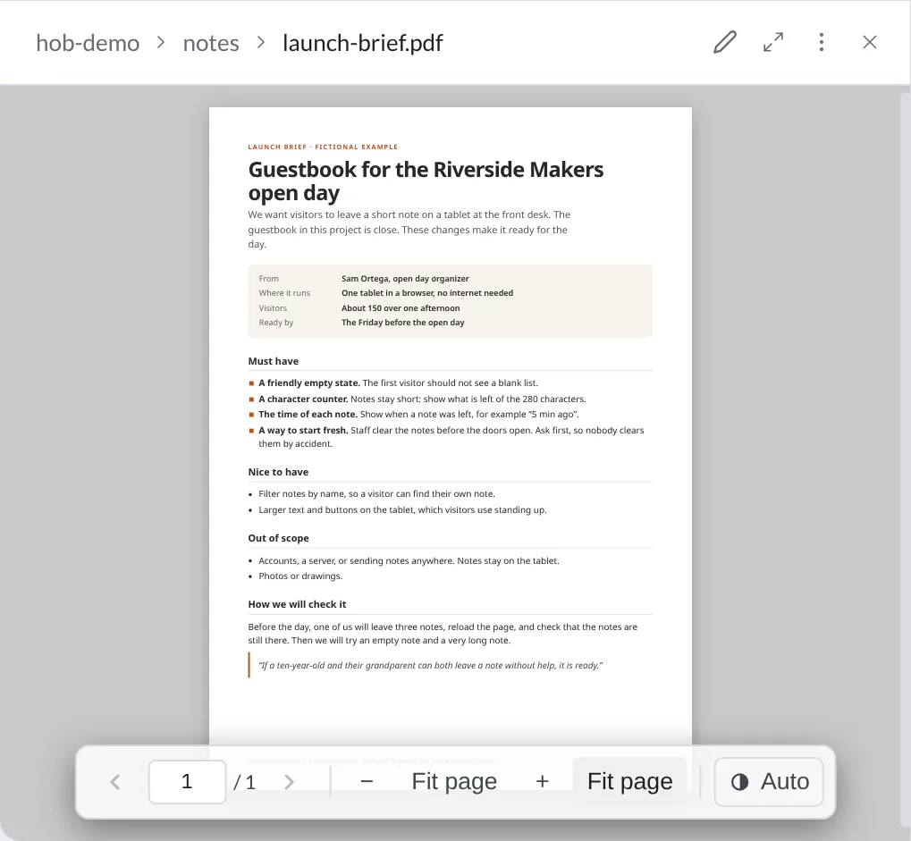Open notes folder in breadcrumb
The height and width of the screenshot is (841, 911).
pos(211,43)
